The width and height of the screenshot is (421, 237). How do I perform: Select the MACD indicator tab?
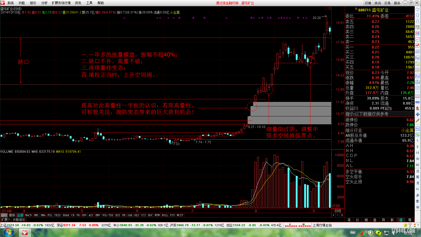click(x=28, y=215)
